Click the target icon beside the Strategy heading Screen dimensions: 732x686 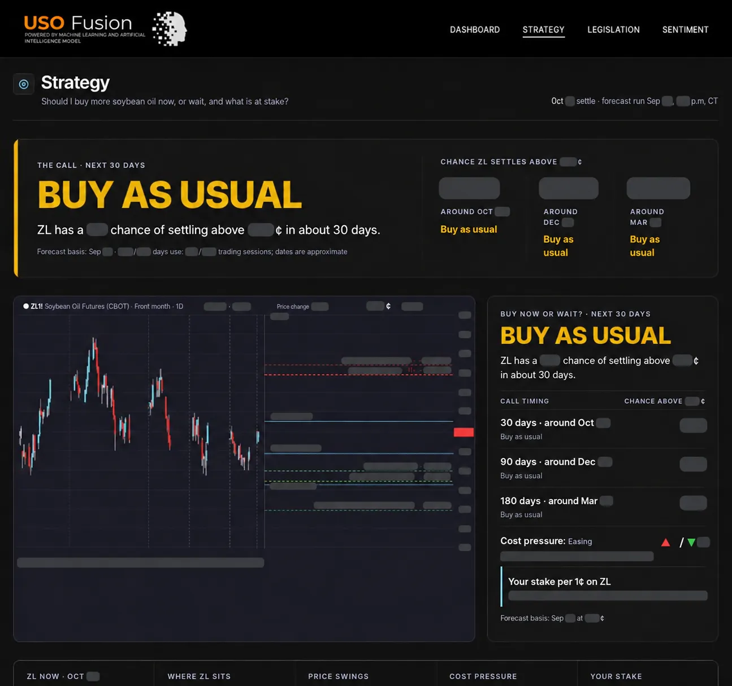pos(24,84)
